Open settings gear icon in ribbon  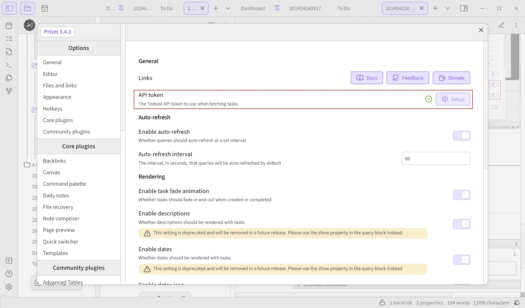[9, 287]
